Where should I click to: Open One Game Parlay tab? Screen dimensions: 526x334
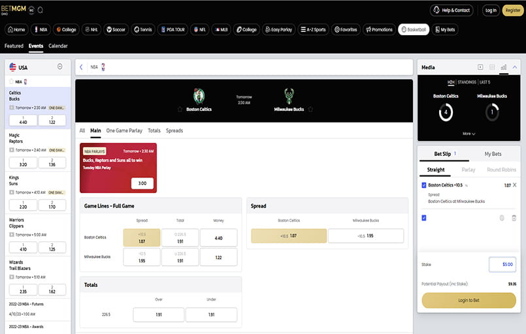(x=124, y=130)
